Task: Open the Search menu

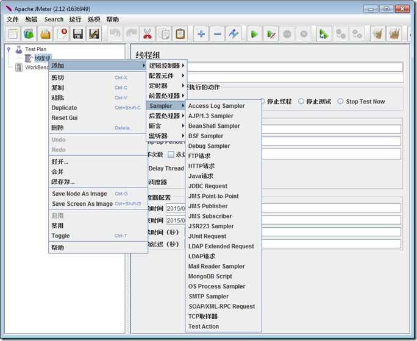Action: pyautogui.click(x=54, y=19)
